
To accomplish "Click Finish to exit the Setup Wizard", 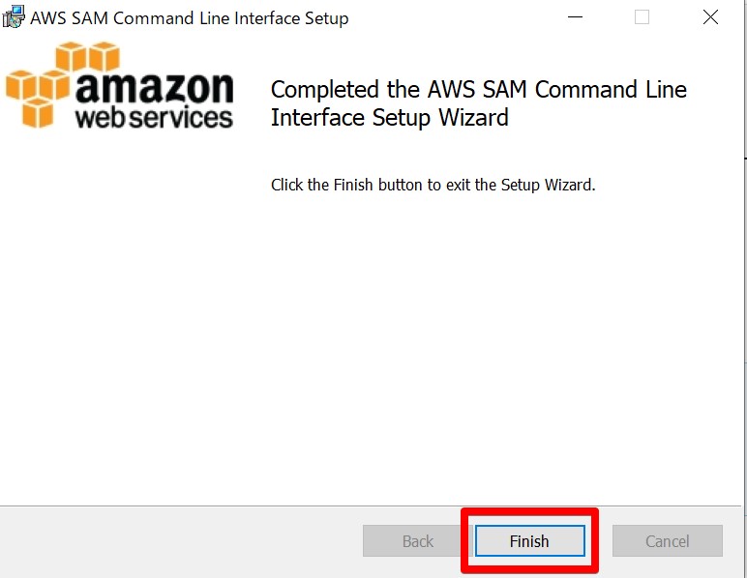I will [529, 541].
